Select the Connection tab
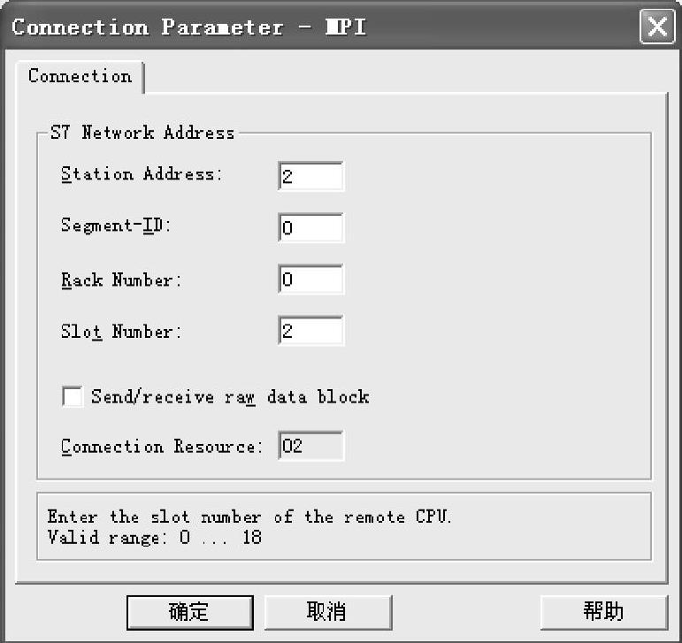Image resolution: width=682 pixels, height=643 pixels. coord(80,76)
